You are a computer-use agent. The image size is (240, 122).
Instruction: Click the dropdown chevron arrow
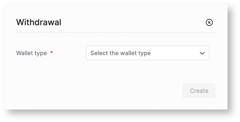(x=202, y=53)
